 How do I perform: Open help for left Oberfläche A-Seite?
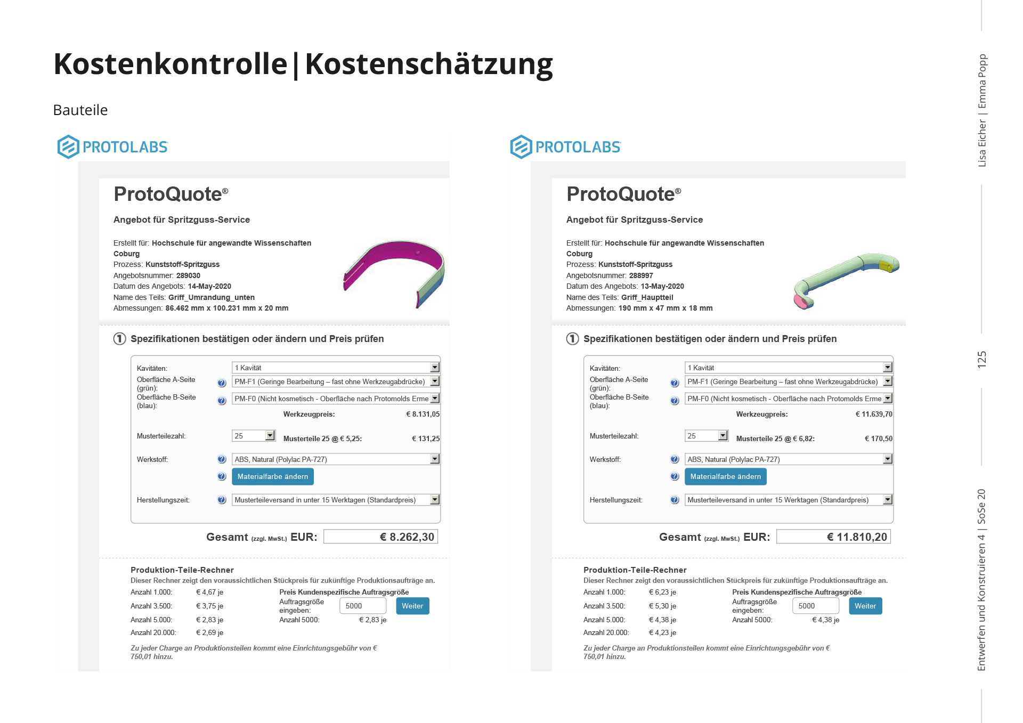[222, 383]
